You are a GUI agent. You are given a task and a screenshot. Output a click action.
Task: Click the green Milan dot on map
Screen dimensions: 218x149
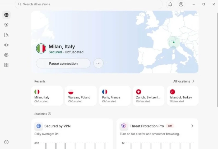(x=174, y=42)
